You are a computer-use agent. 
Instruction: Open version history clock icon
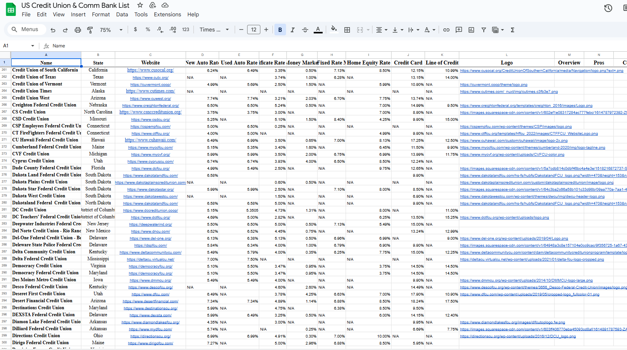(x=608, y=8)
